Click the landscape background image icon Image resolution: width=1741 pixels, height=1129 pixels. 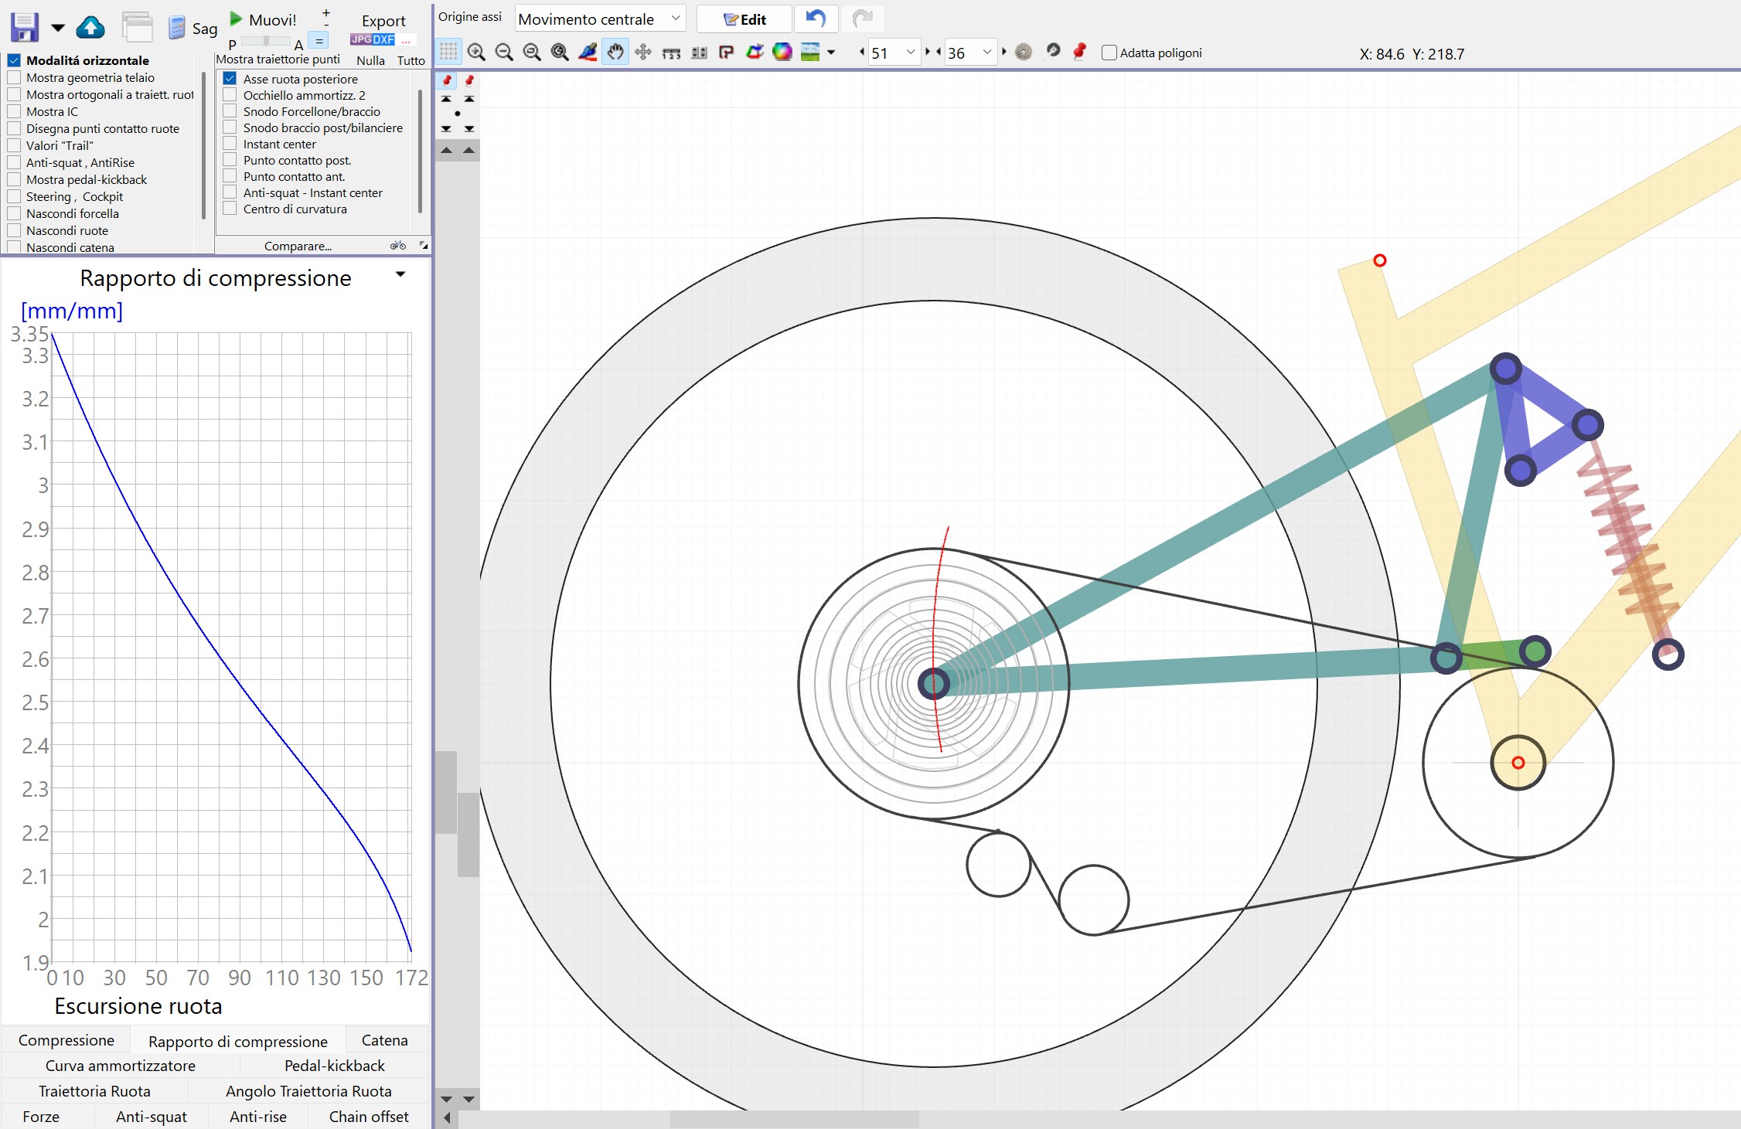click(x=809, y=53)
